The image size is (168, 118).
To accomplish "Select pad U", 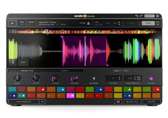I will click(x=108, y=96).
